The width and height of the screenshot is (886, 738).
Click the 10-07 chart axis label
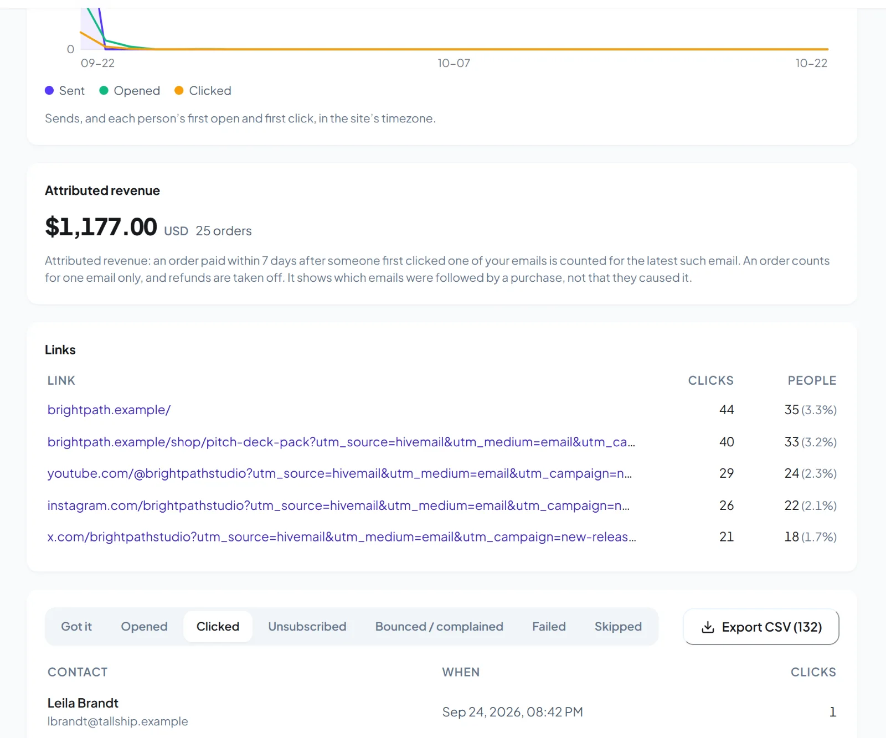point(454,63)
